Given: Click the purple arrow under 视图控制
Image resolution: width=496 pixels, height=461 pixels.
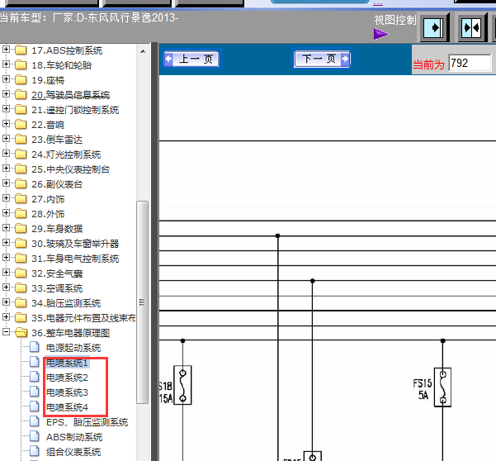Looking at the screenshot, I should pyautogui.click(x=380, y=34).
